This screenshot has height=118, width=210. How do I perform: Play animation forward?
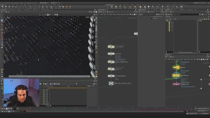(x=9, y=109)
